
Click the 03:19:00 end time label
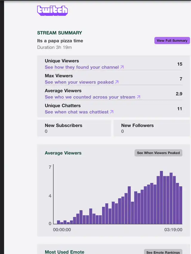click(x=173, y=230)
